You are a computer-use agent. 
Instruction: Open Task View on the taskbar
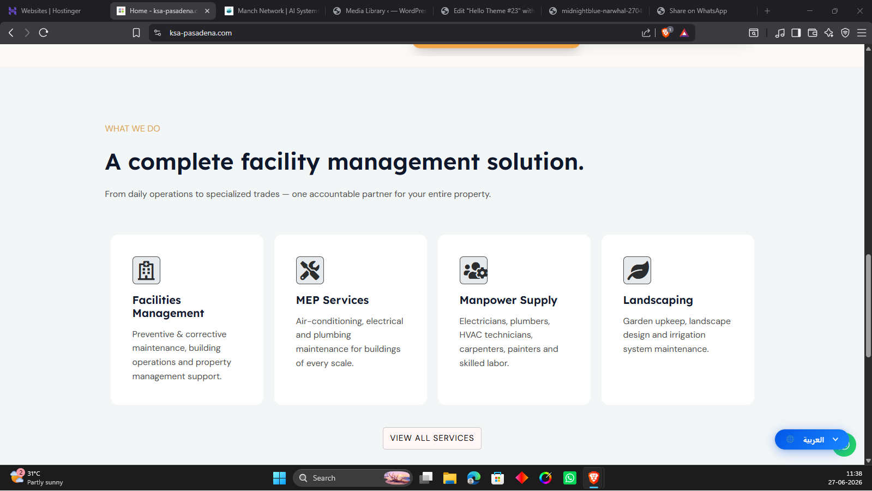pos(426,478)
